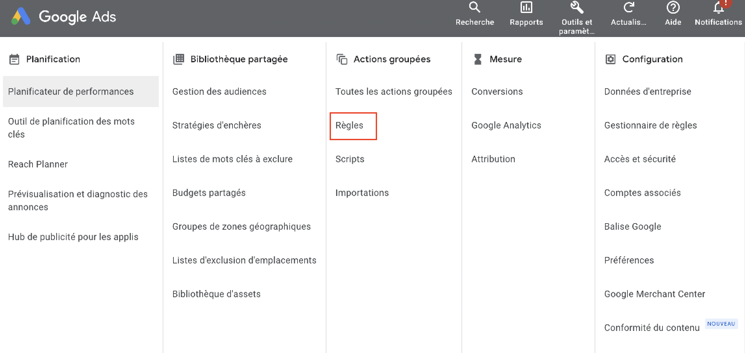Open the Recherche search icon

(474, 7)
